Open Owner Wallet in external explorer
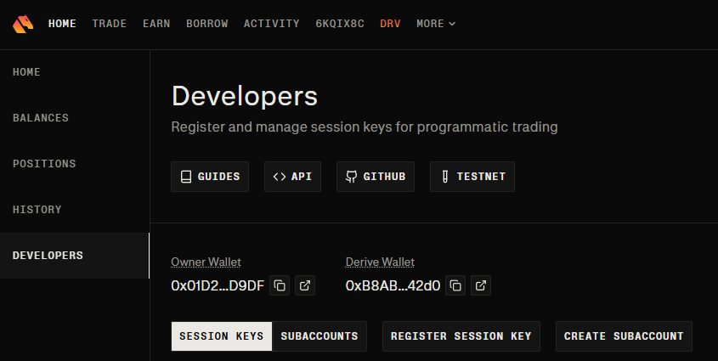 tap(305, 285)
